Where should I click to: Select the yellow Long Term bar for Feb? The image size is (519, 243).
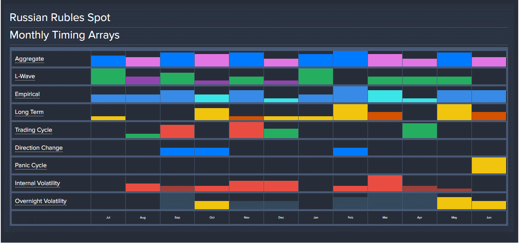click(x=350, y=112)
